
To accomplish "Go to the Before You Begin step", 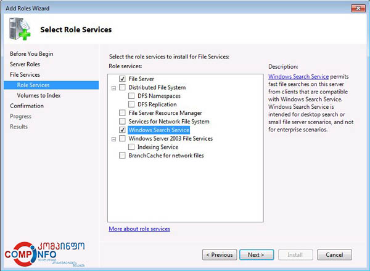I will [x=31, y=54].
